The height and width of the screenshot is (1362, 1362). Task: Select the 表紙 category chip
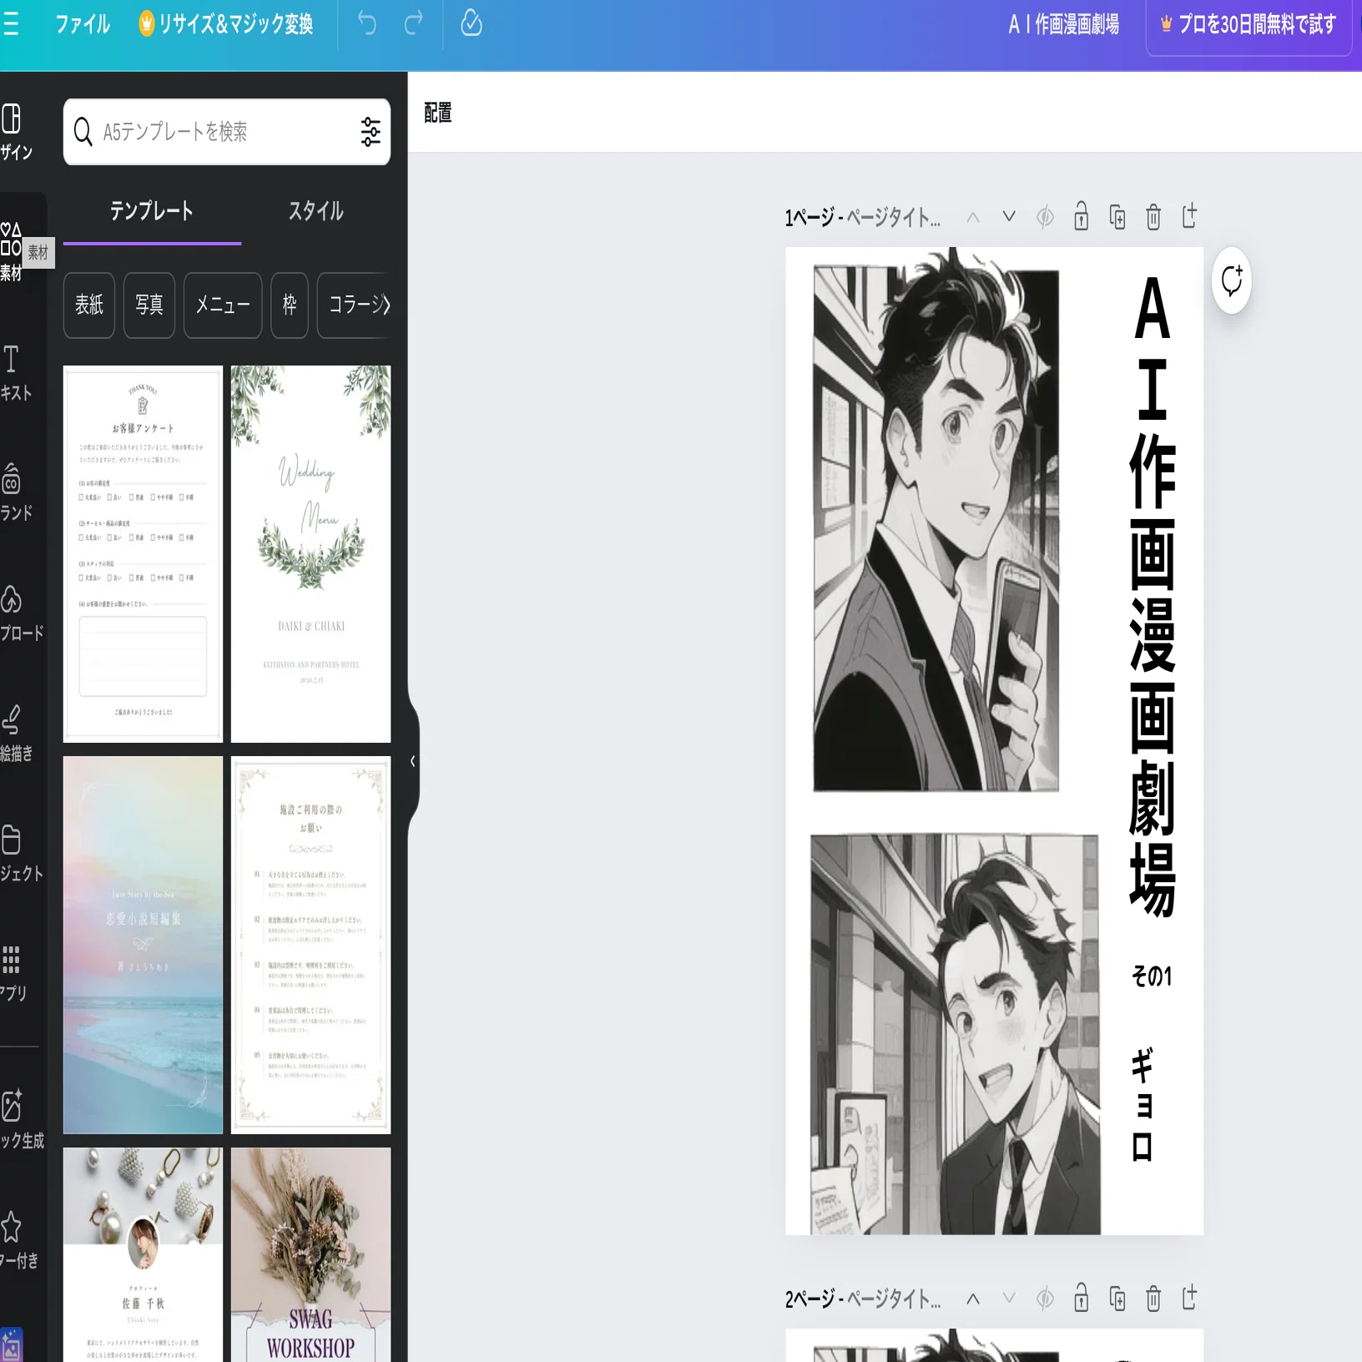coord(89,305)
